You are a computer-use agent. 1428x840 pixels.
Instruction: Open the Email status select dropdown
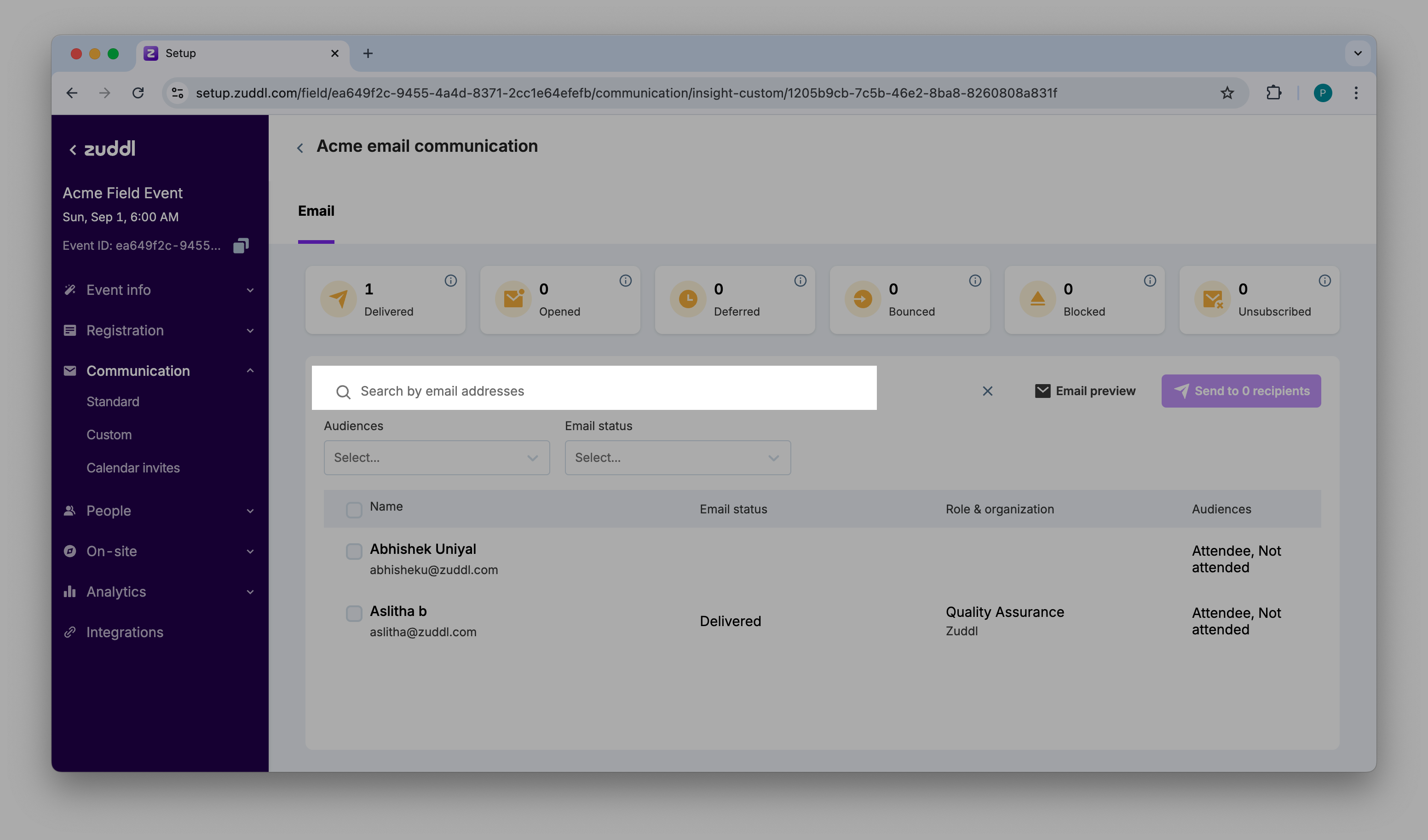(677, 458)
